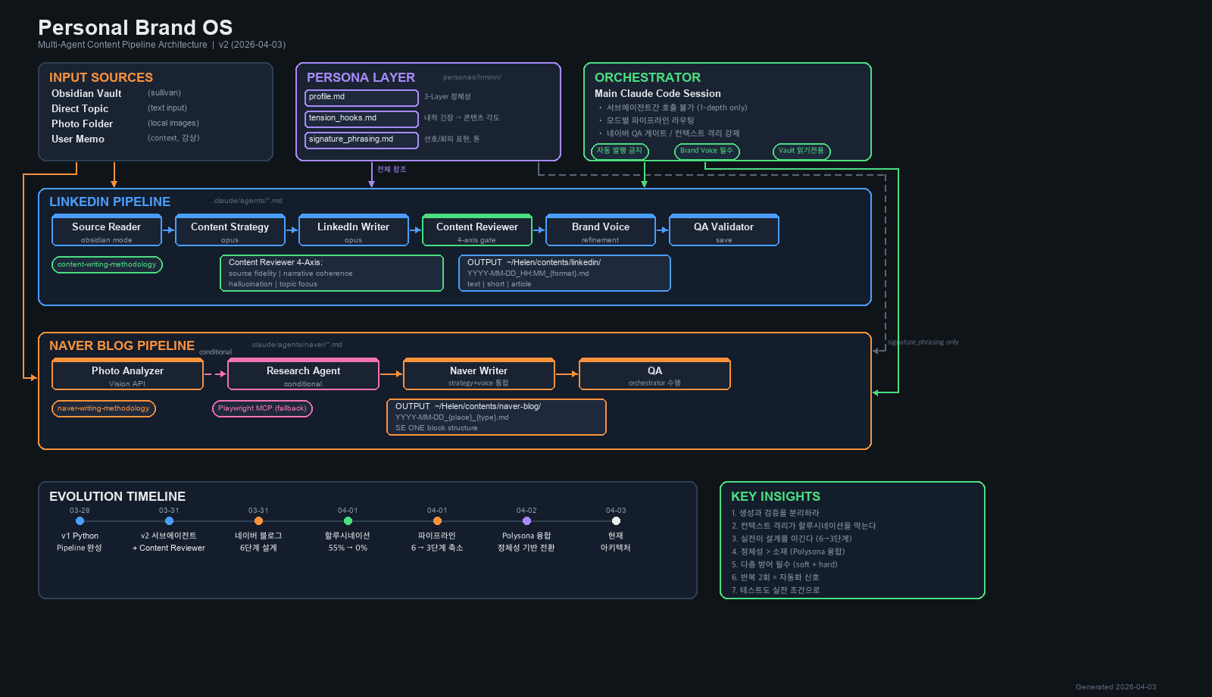Select the purple 04-02 Polysona timeline marker
The height and width of the screenshot is (697, 1212).
[526, 520]
